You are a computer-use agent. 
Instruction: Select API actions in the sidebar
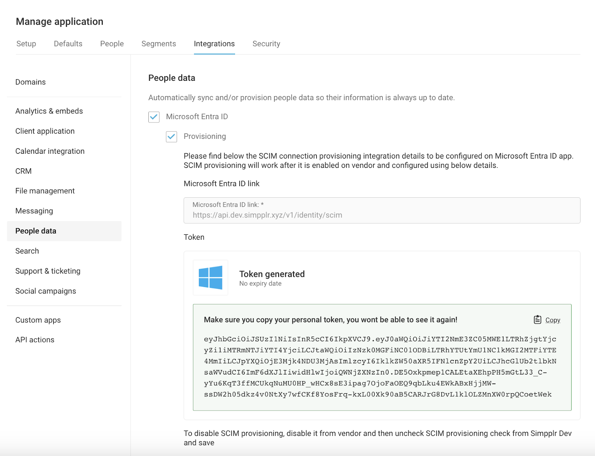tap(35, 339)
